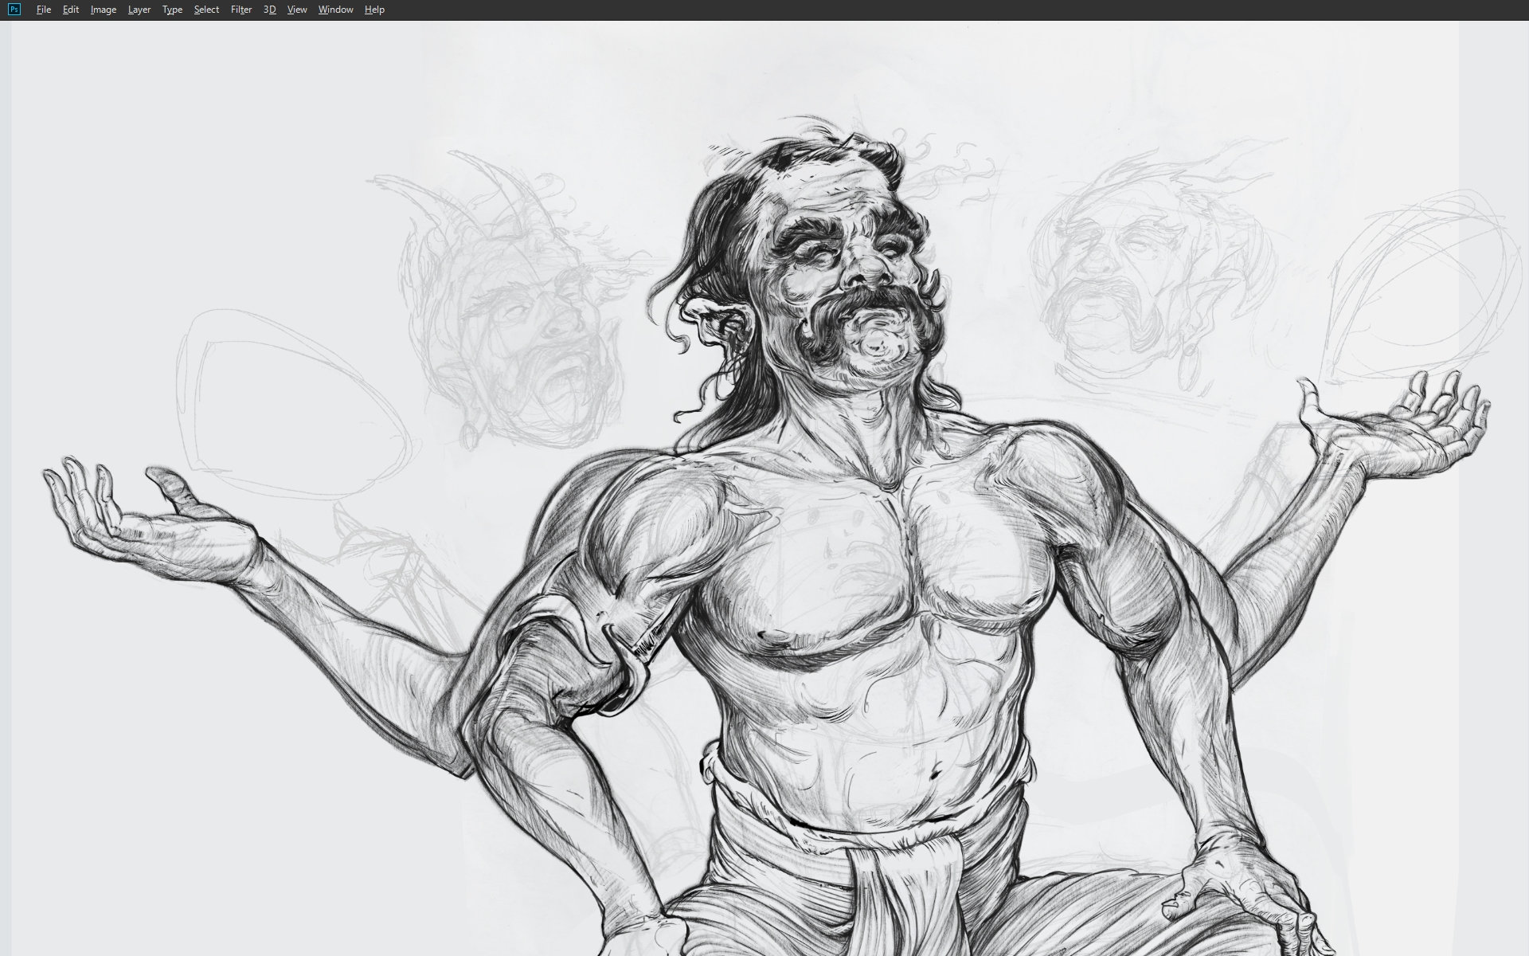Open the Edit menu
Image resolution: width=1529 pixels, height=956 pixels.
(x=71, y=10)
